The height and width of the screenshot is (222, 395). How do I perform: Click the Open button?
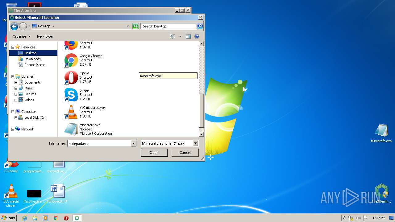(154, 153)
